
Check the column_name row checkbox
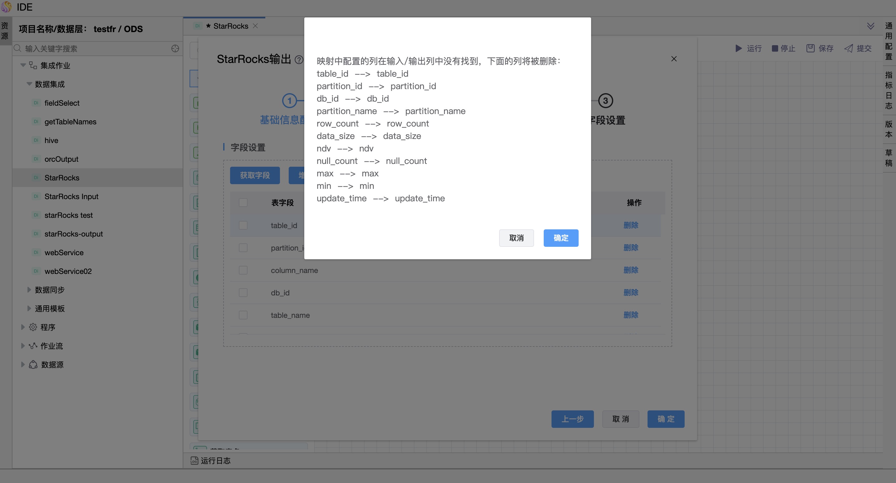243,270
